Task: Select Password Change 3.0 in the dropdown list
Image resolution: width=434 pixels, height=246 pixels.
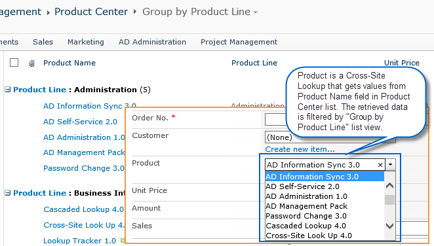Action: pos(306,216)
